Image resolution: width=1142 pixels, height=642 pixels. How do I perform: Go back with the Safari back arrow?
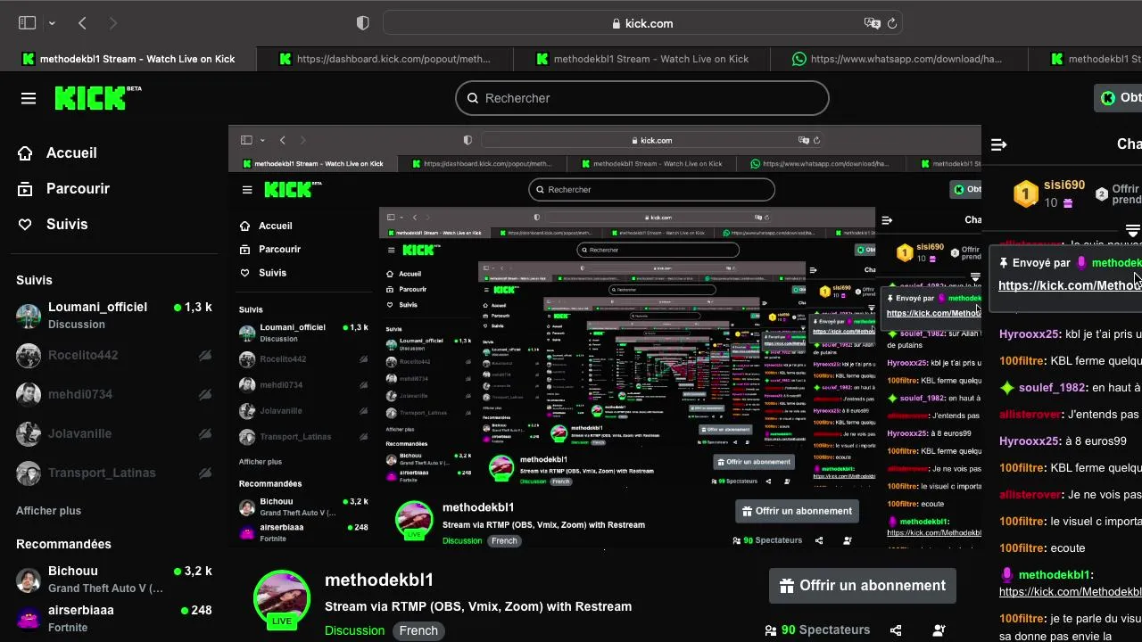point(82,23)
